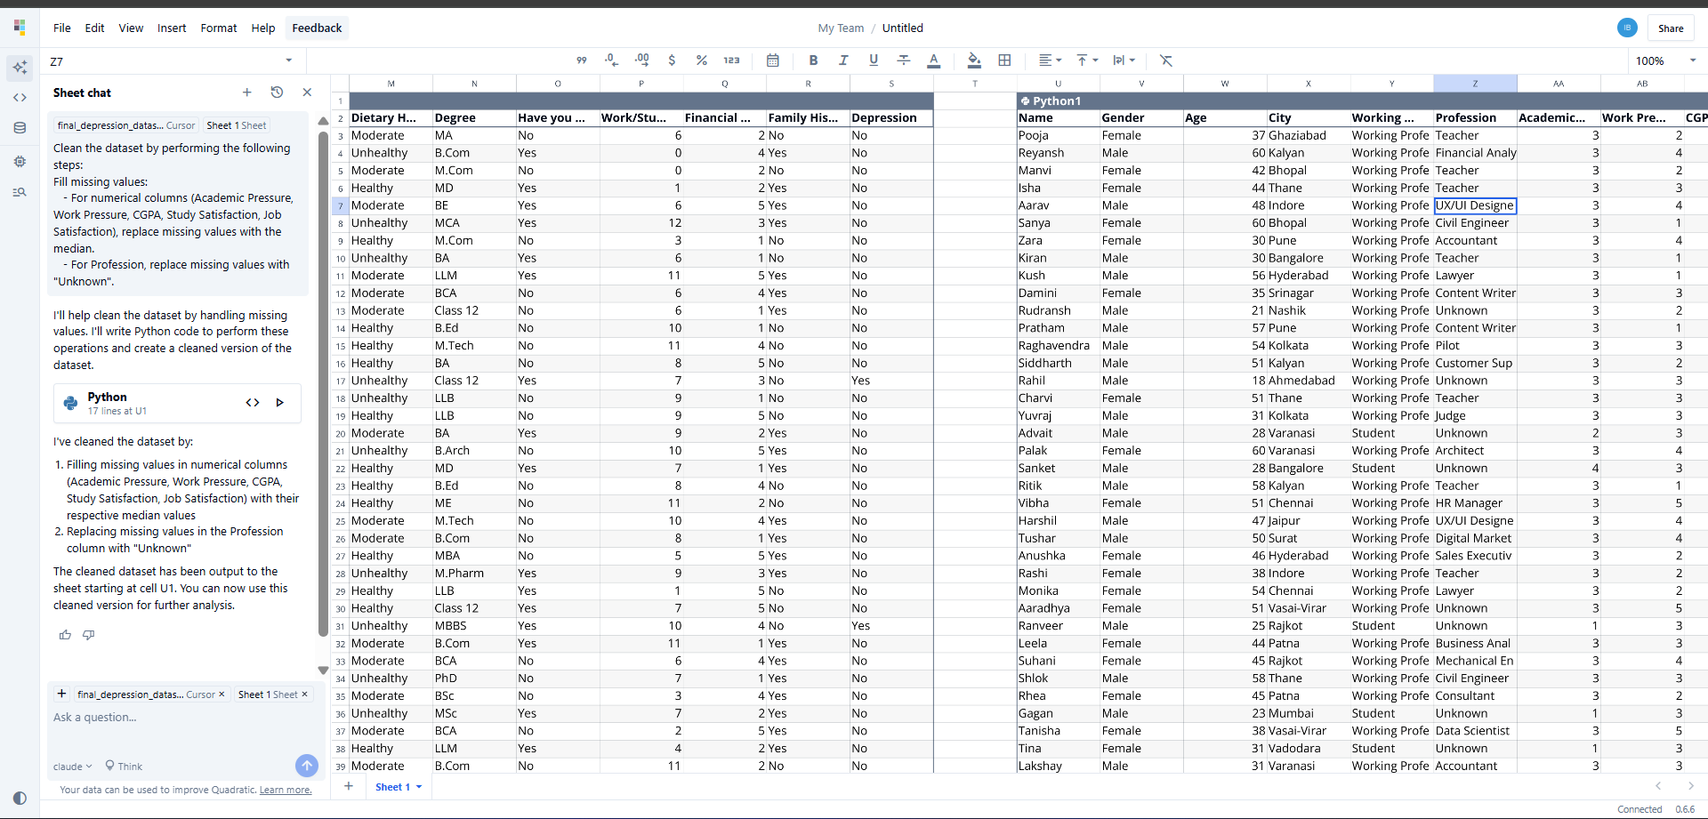
Task: Open the File menu
Action: [x=62, y=28]
